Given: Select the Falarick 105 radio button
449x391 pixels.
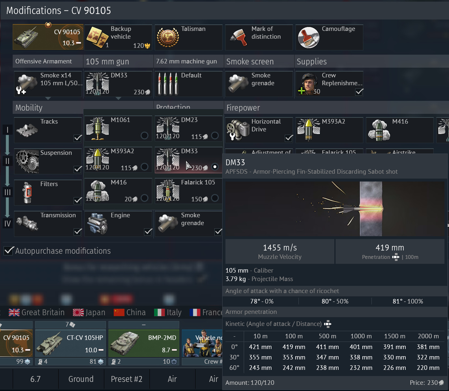Looking at the screenshot, I should (x=215, y=198).
